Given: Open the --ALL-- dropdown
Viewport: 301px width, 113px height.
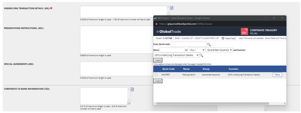Looking at the screenshot, I should pos(196,50).
